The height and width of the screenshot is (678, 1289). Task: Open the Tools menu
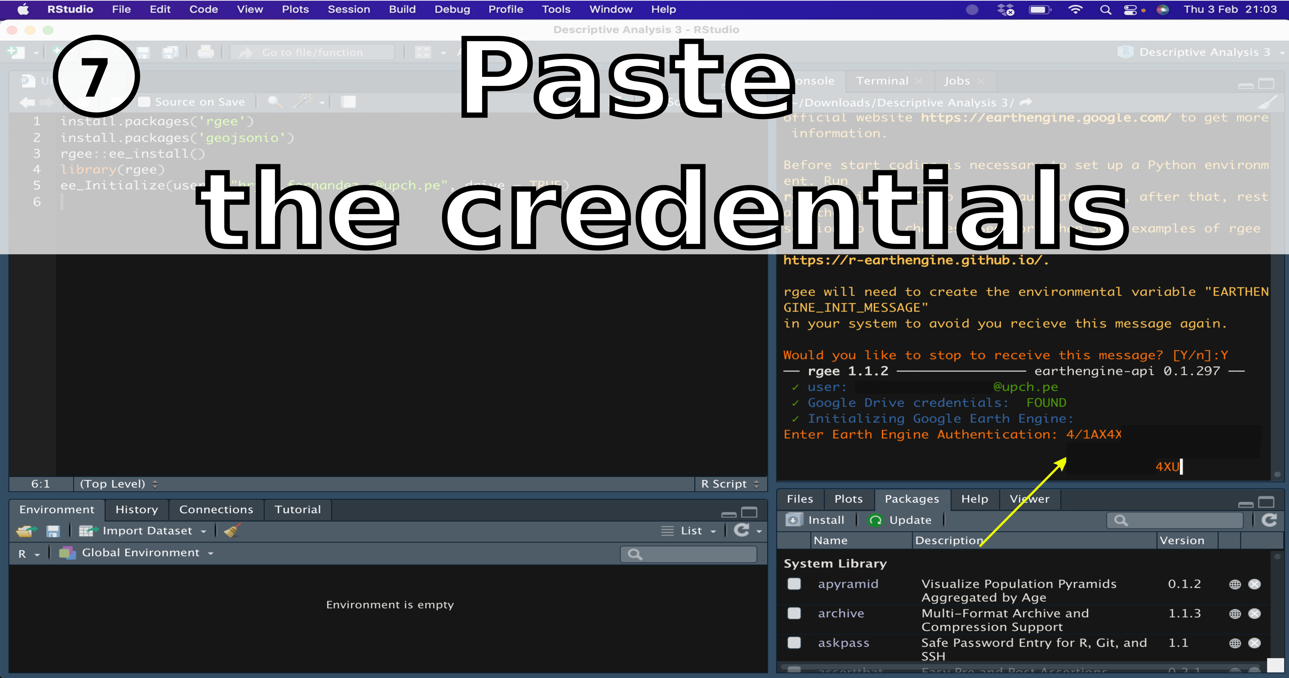[556, 10]
